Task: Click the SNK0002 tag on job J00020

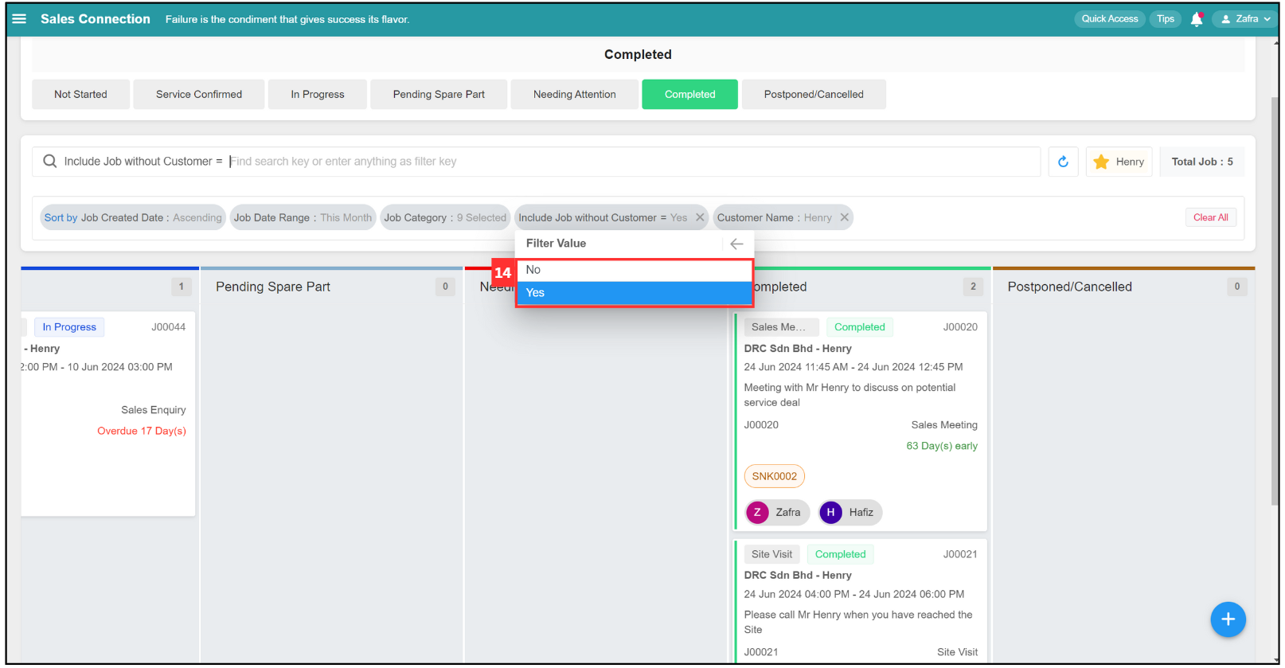Action: (775, 476)
